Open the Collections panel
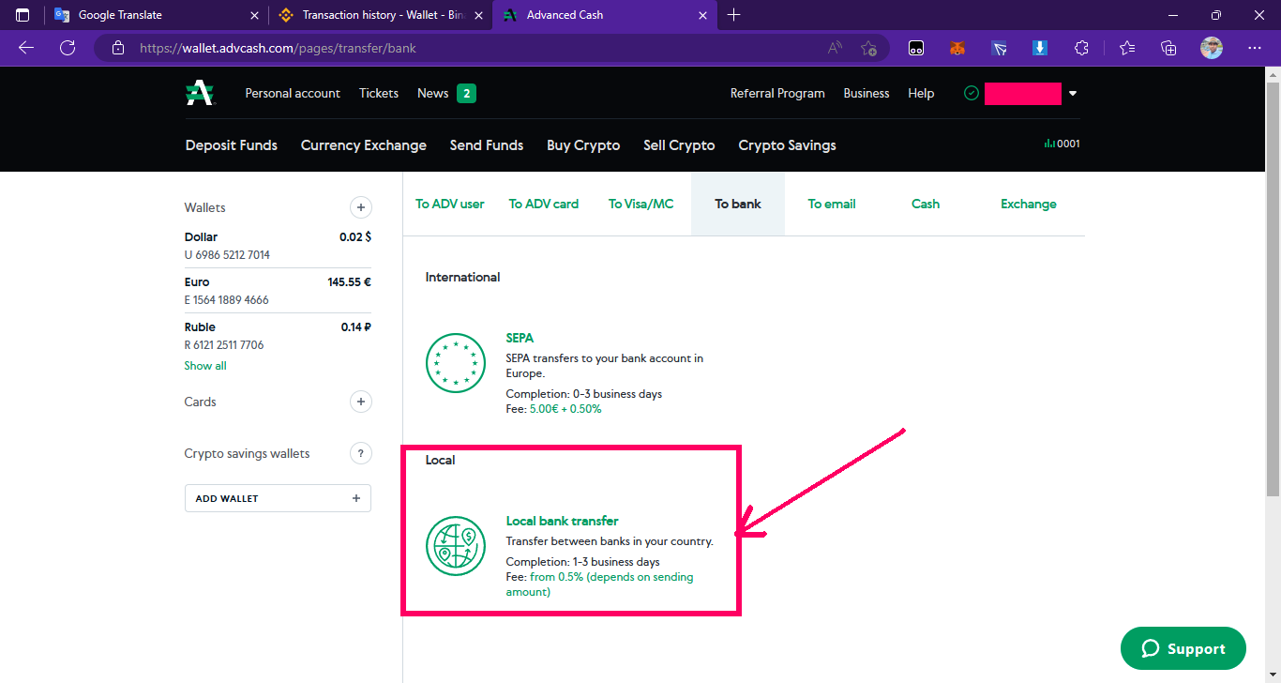 click(x=1168, y=48)
